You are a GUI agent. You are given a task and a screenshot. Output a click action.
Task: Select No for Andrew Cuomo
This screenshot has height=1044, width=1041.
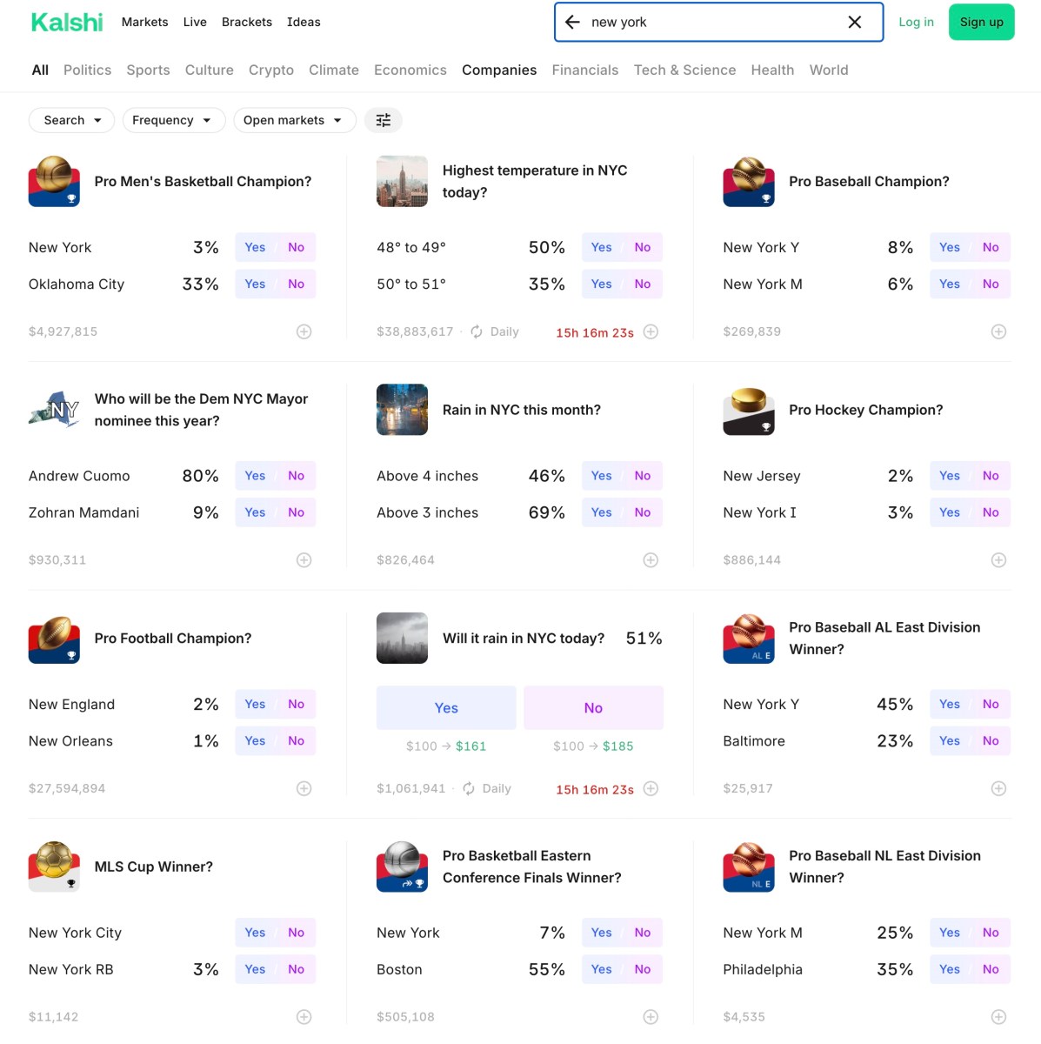click(297, 476)
